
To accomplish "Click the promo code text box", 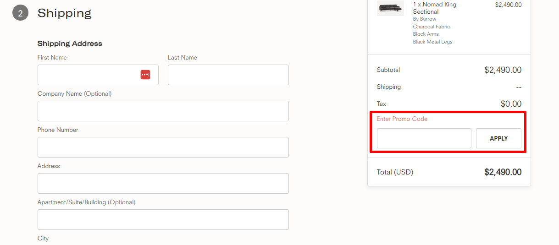I will [424, 138].
